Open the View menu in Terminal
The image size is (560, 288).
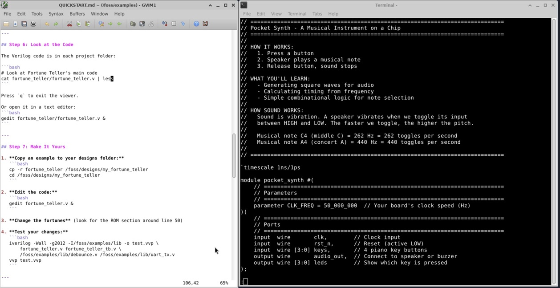tap(276, 14)
